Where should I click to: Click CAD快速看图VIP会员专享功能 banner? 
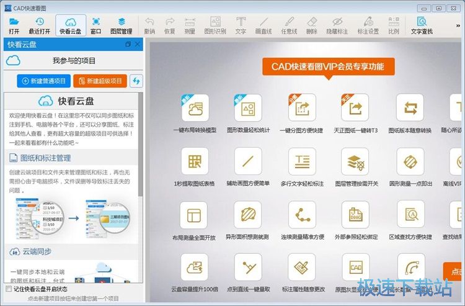(328, 66)
